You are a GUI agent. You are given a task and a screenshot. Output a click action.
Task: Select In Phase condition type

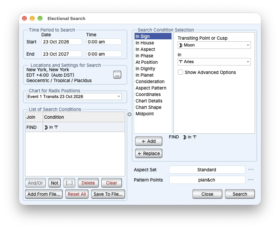coord(153,56)
